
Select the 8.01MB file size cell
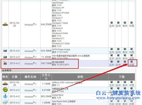pos(46,90)
